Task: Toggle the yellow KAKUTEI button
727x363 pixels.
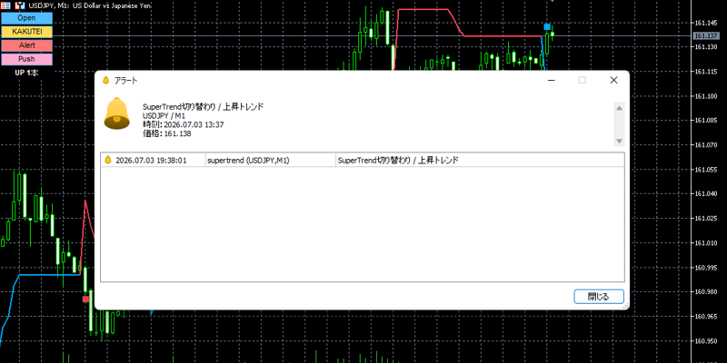Action: click(x=26, y=32)
